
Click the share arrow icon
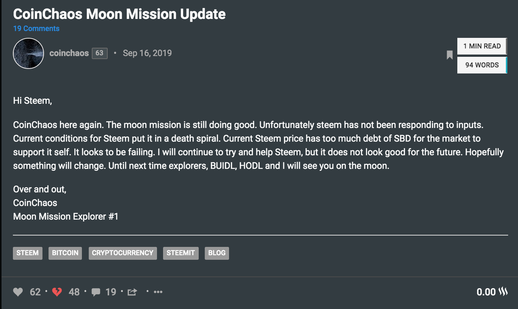[132, 292]
